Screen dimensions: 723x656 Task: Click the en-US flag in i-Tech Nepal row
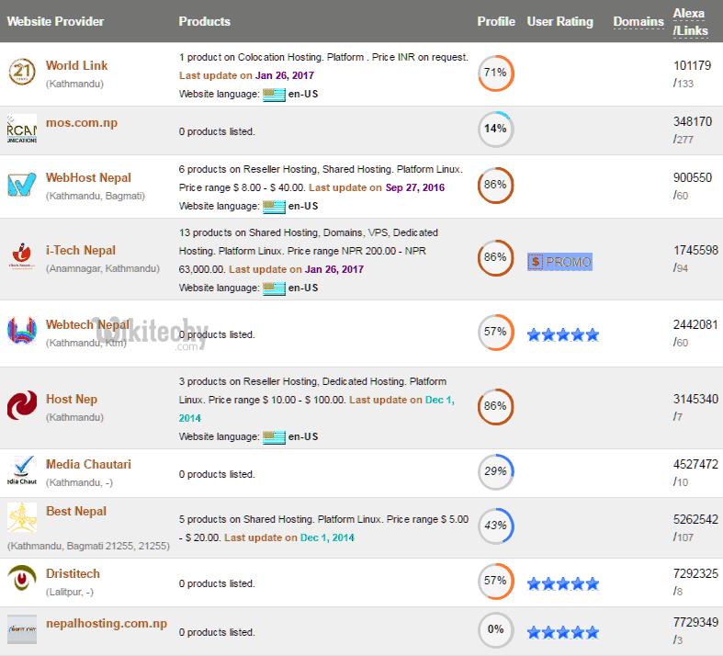coord(274,288)
